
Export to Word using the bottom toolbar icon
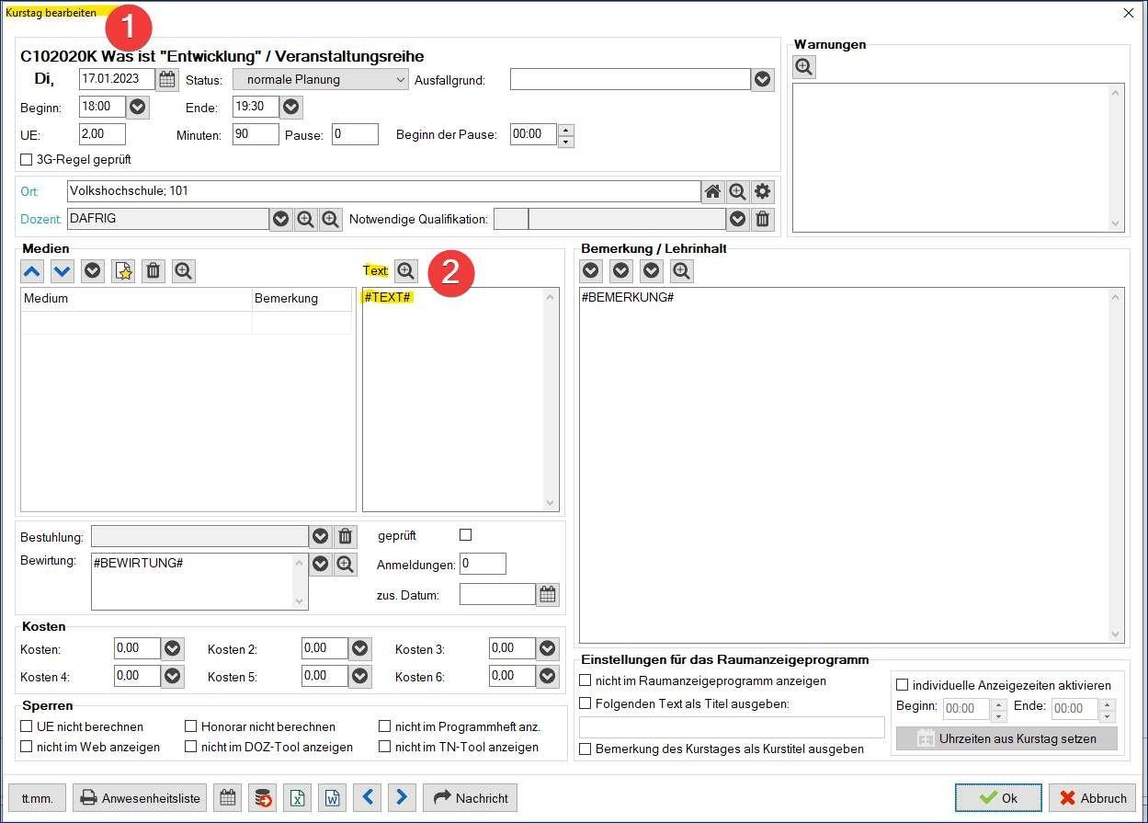333,798
